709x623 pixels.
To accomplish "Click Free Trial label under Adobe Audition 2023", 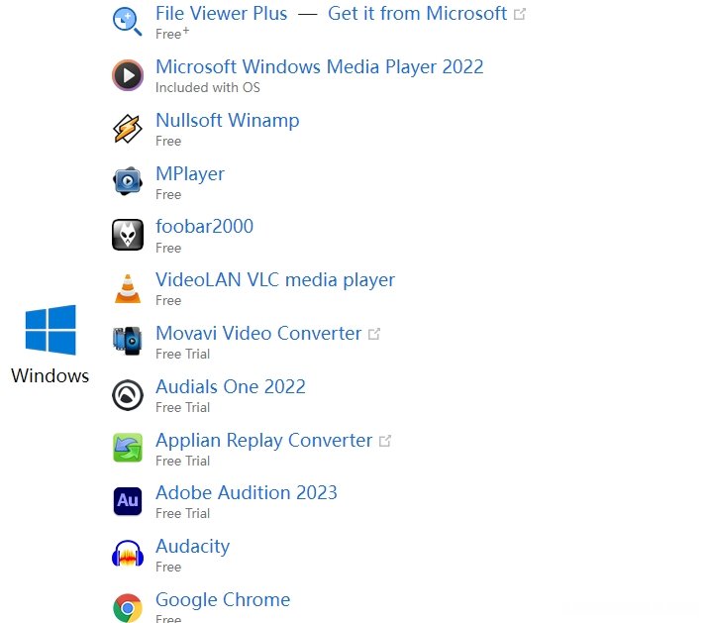I will pos(182,513).
